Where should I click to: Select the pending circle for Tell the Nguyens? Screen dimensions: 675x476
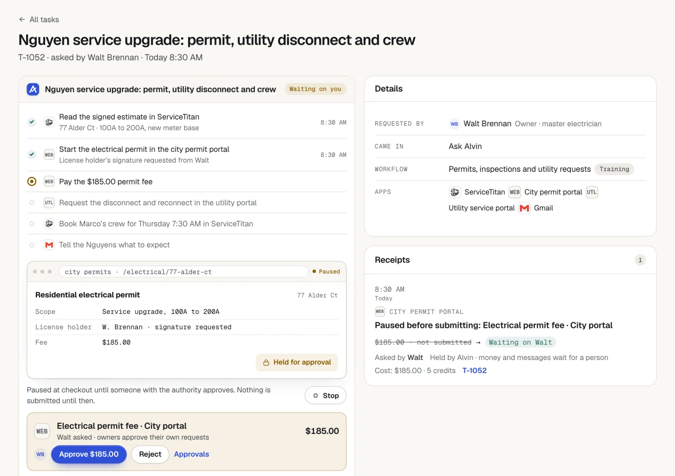coord(32,245)
